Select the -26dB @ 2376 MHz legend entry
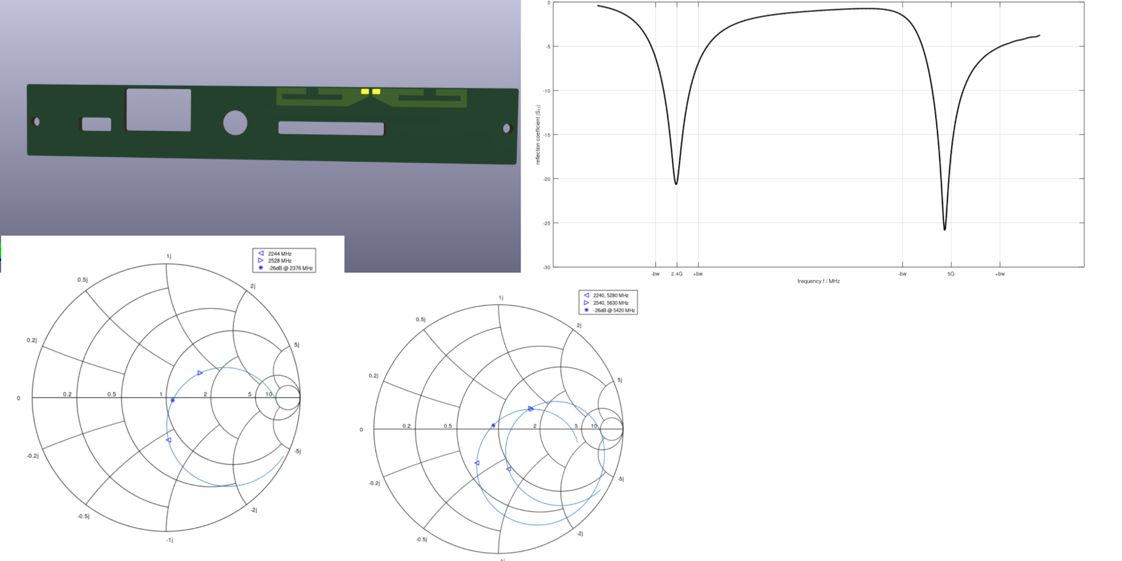 pyautogui.click(x=290, y=268)
